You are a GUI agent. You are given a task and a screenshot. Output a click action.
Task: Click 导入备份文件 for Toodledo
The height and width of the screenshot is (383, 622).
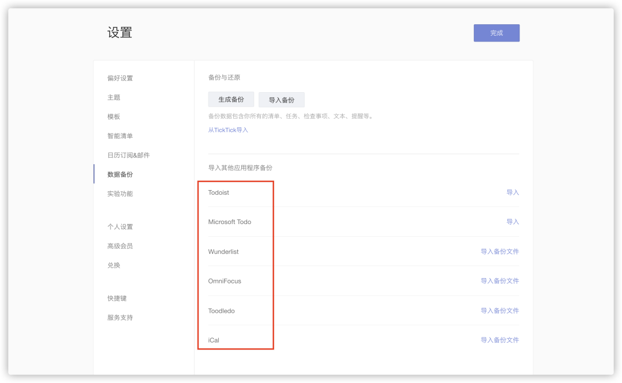(x=500, y=311)
